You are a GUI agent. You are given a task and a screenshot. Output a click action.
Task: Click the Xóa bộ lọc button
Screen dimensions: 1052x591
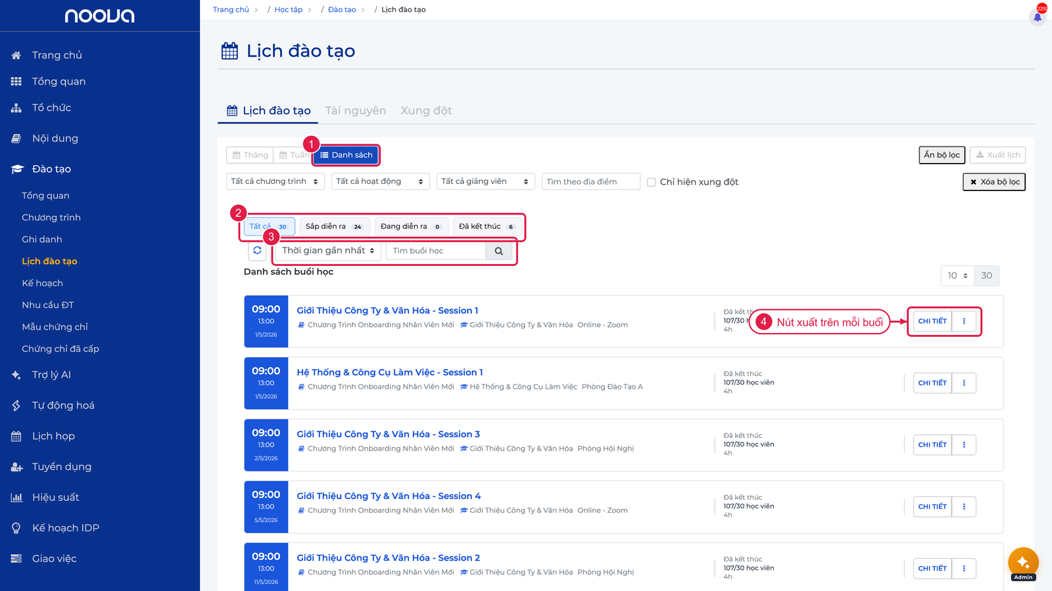coord(994,182)
